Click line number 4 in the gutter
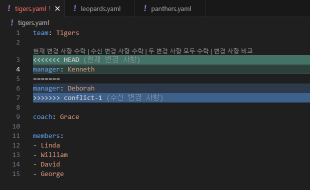This screenshot has height=190, width=310. (x=18, y=69)
